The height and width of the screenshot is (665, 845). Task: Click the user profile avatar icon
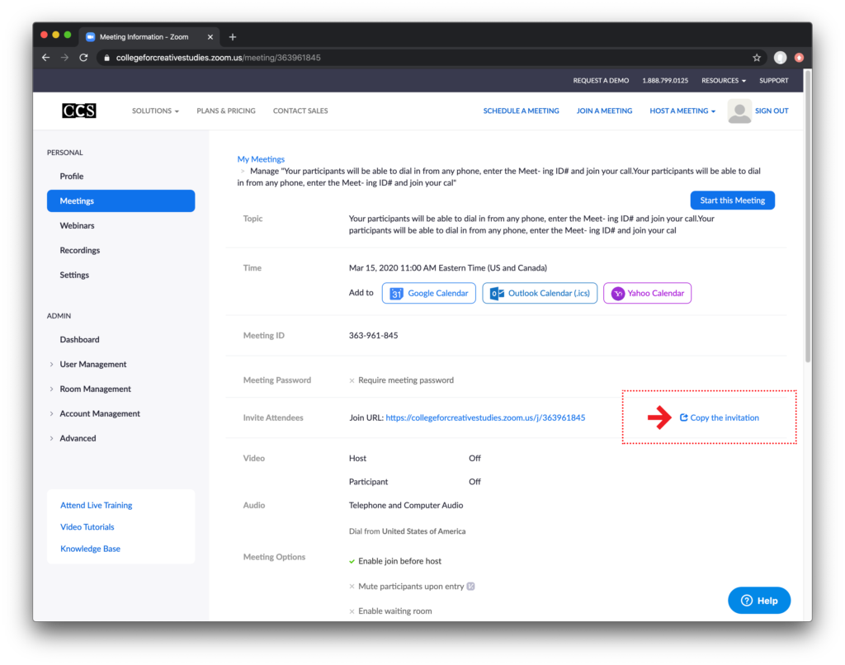click(x=739, y=111)
